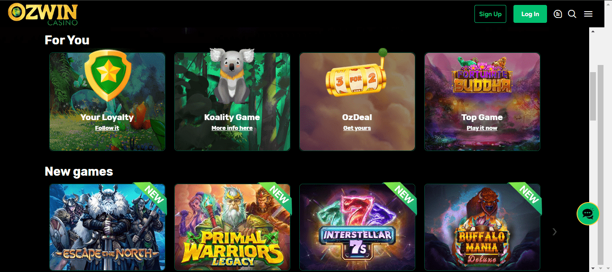Open the chat bubble icon in header

tap(557, 14)
